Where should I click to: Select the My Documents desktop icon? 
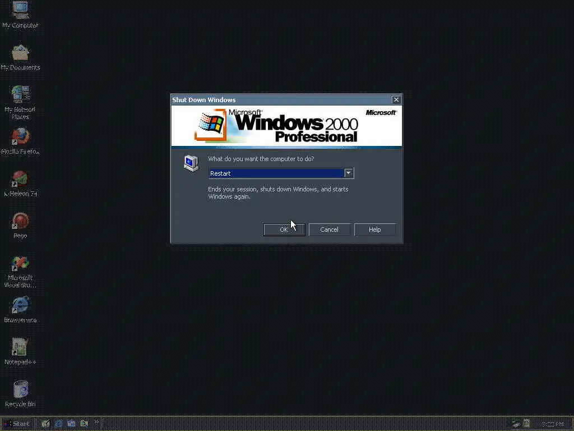(20, 58)
